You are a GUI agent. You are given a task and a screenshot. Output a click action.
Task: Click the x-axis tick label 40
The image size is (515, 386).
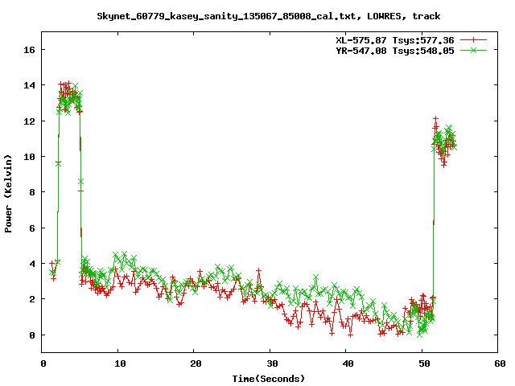348,363
